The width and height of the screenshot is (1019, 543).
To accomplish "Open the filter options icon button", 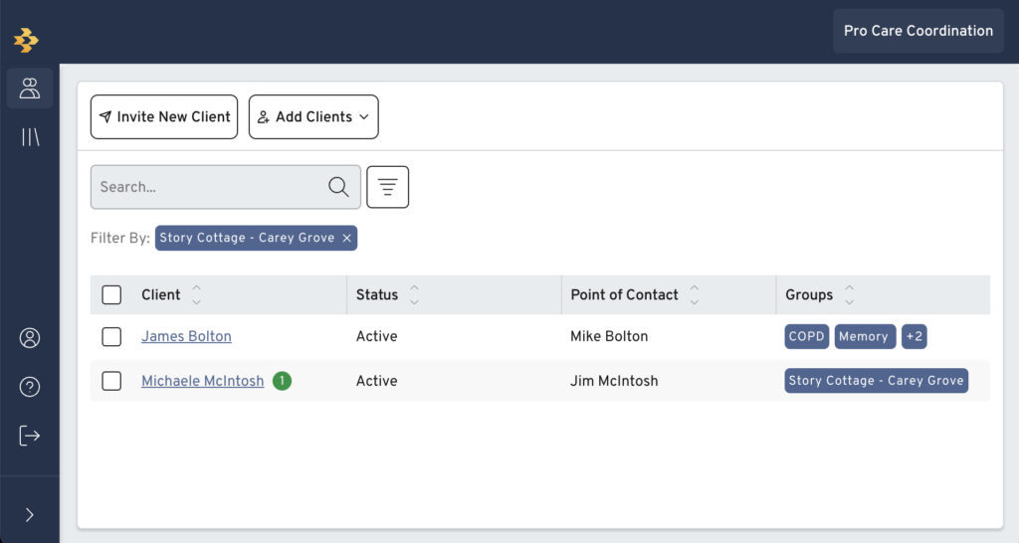I will [x=388, y=187].
